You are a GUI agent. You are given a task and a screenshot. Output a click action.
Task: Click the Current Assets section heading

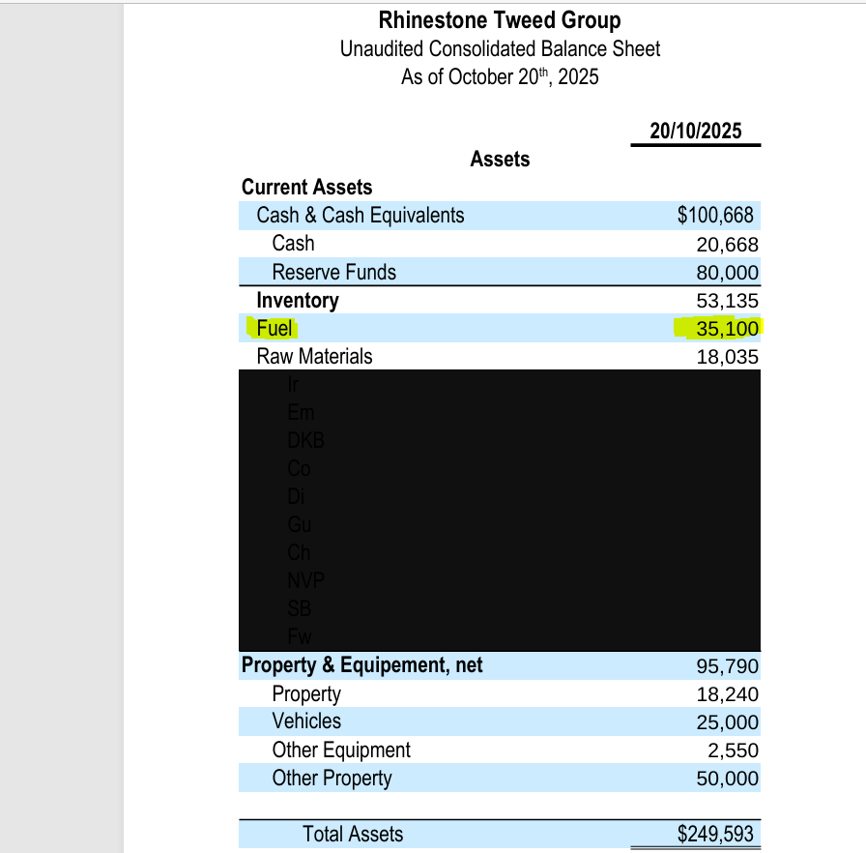[306, 187]
